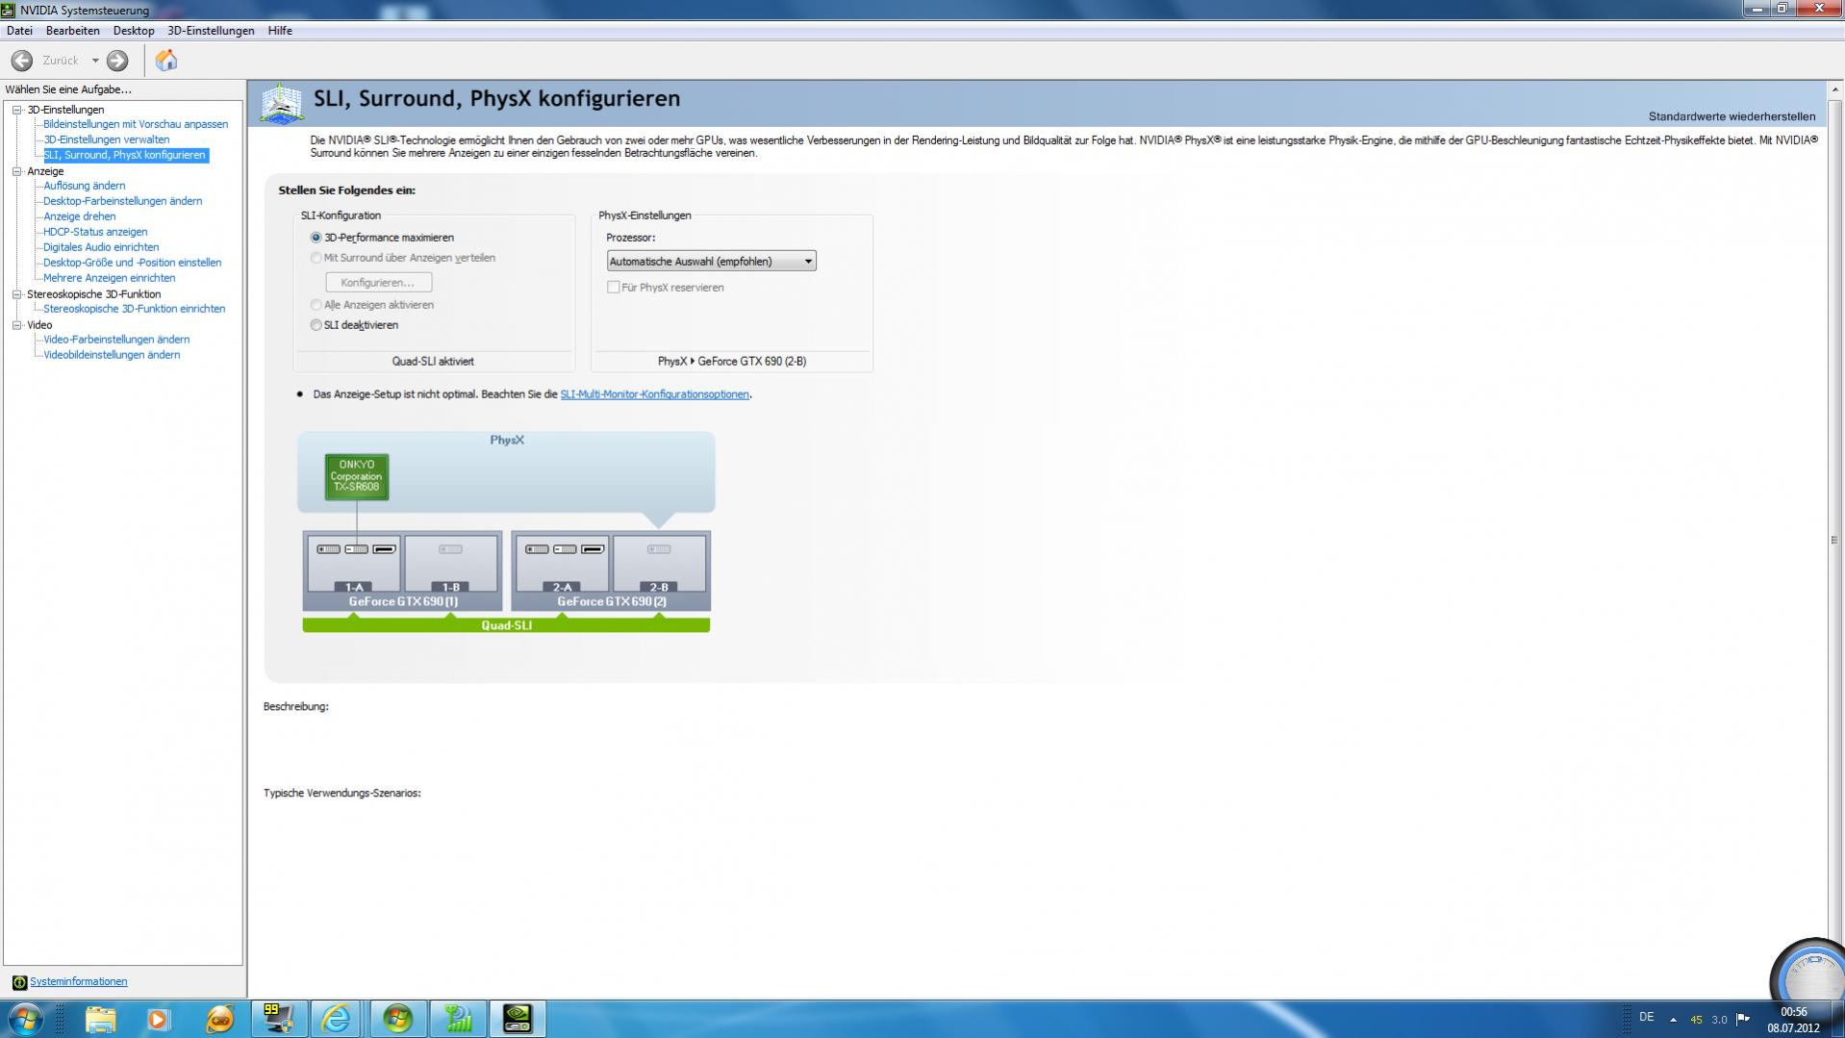The height and width of the screenshot is (1038, 1845).
Task: Click Standardwerte wiederherstellen link
Action: point(1731,116)
